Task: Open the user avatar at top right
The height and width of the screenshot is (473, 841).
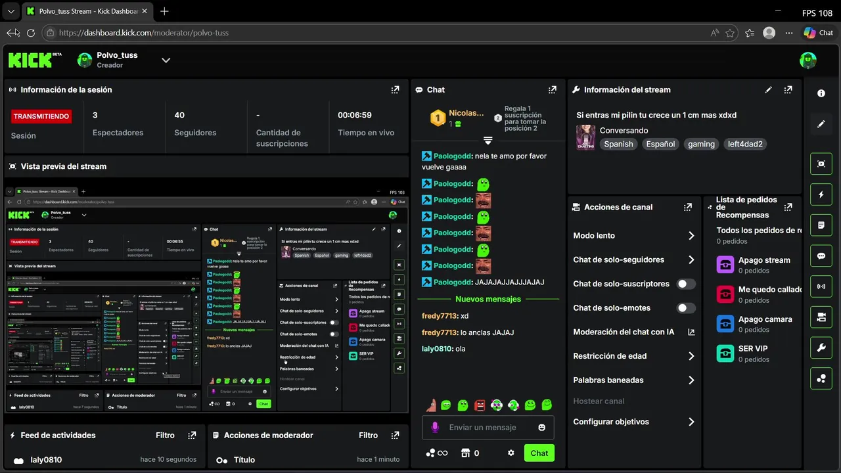Action: pyautogui.click(x=808, y=60)
